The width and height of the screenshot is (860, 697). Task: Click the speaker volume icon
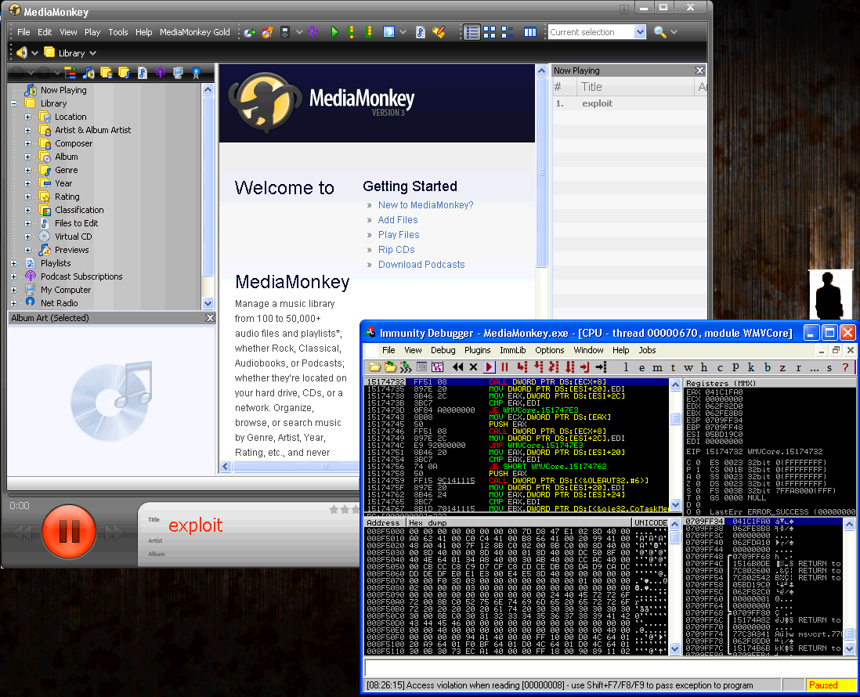[x=22, y=52]
